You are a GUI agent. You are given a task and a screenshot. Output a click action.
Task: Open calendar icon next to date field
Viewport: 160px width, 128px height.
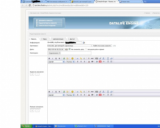coord(67,49)
